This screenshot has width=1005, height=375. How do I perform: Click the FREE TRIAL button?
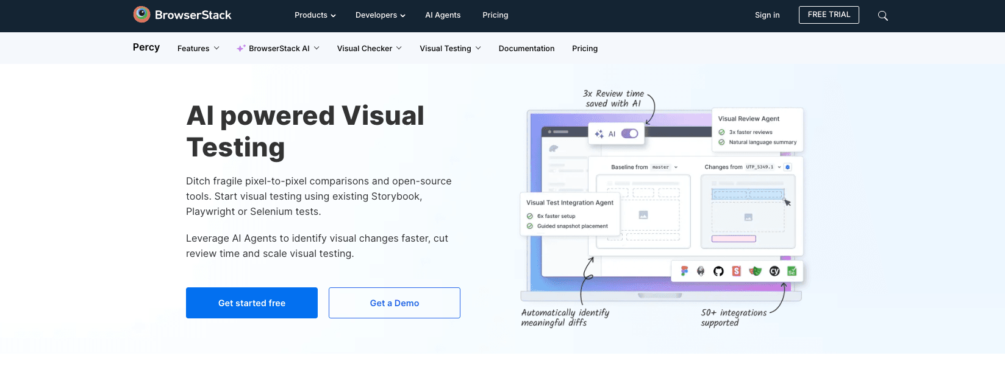pos(829,15)
